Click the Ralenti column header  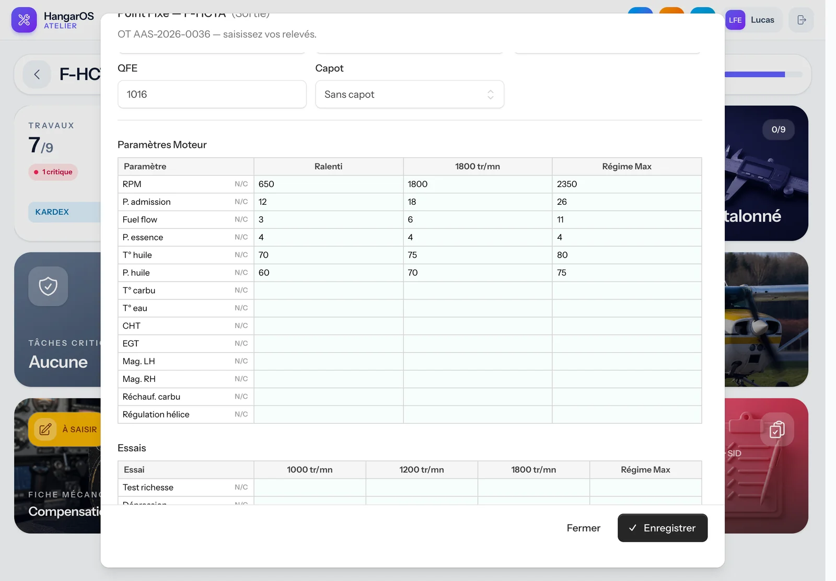point(329,166)
